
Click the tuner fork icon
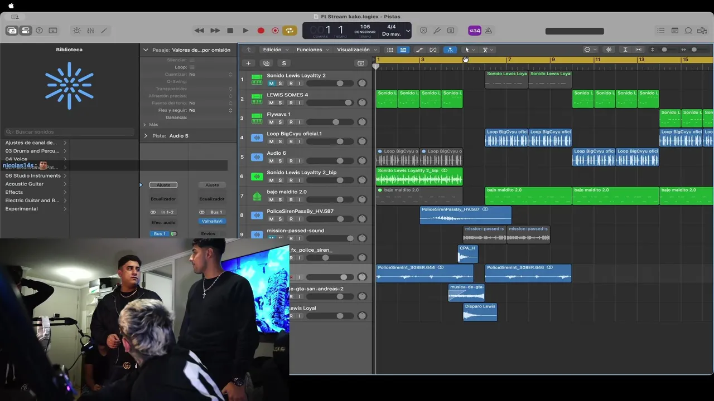[x=437, y=31]
